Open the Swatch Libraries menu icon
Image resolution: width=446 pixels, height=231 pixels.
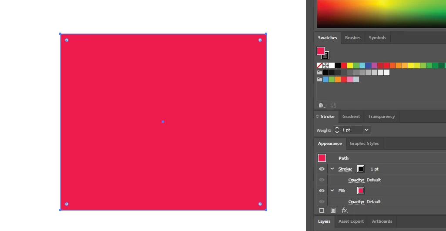point(322,106)
